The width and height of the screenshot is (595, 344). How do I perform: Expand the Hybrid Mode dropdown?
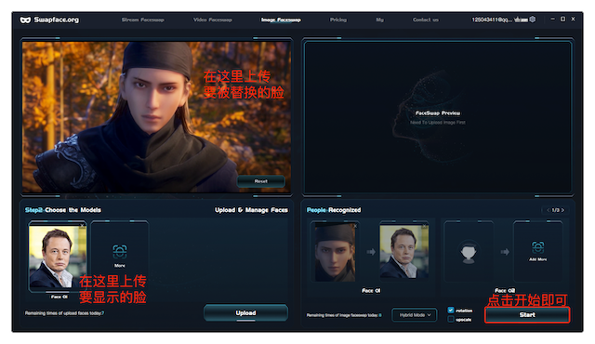point(415,315)
